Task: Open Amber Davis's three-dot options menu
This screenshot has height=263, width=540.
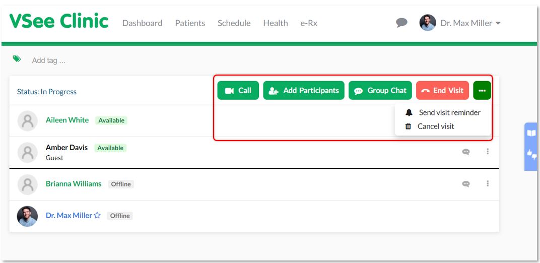Action: click(488, 151)
